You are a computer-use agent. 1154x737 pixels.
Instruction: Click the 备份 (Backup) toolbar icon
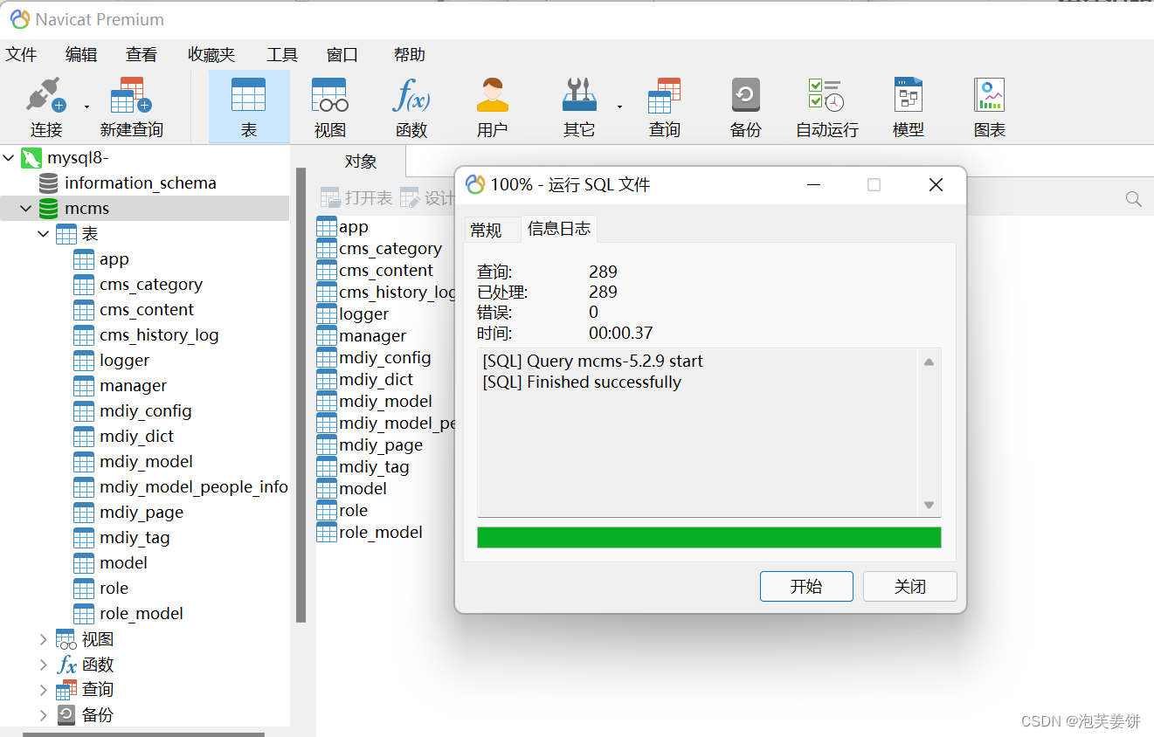click(x=744, y=105)
